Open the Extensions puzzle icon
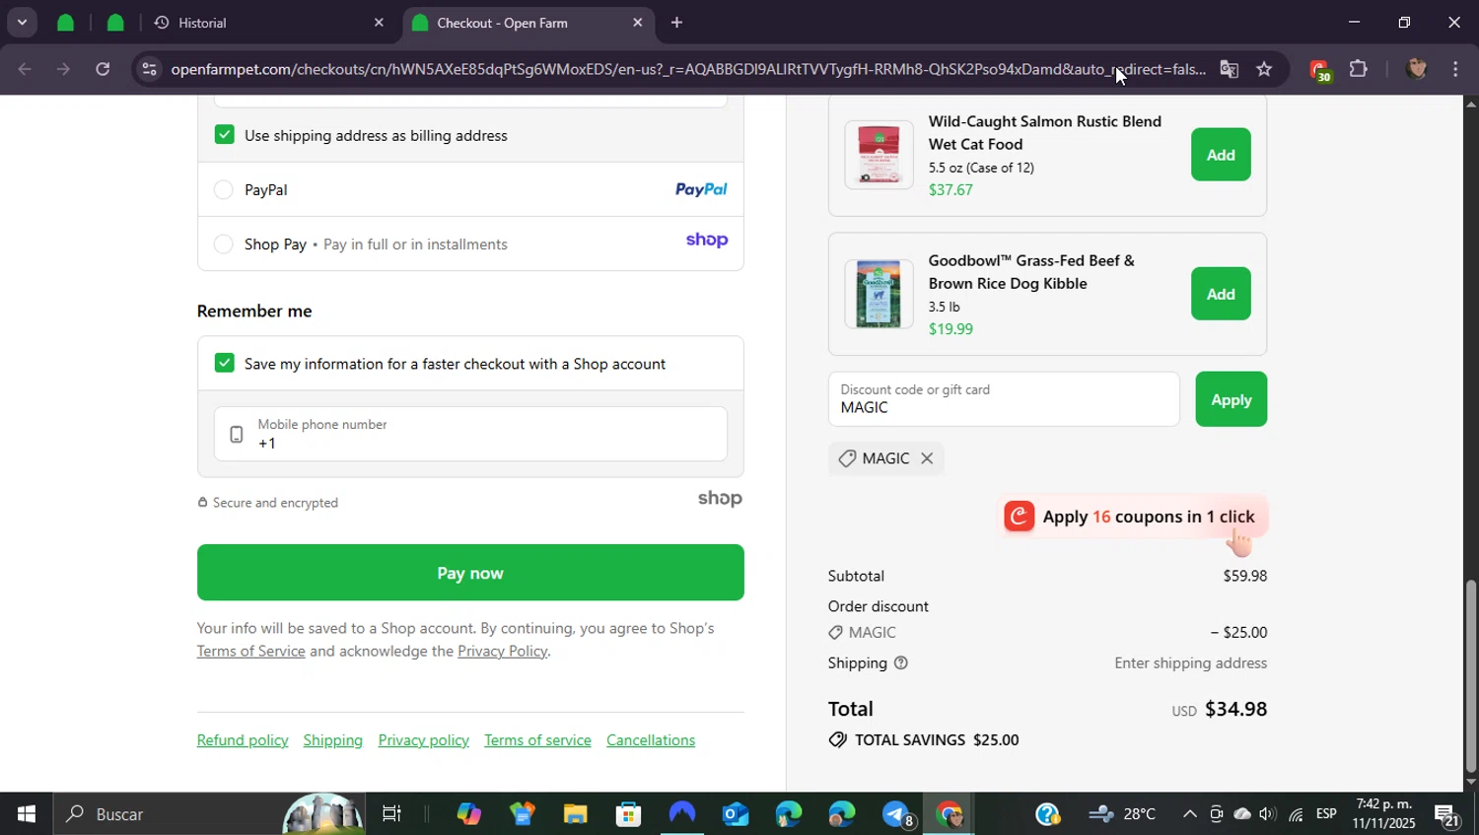This screenshot has width=1479, height=835. point(1358,69)
